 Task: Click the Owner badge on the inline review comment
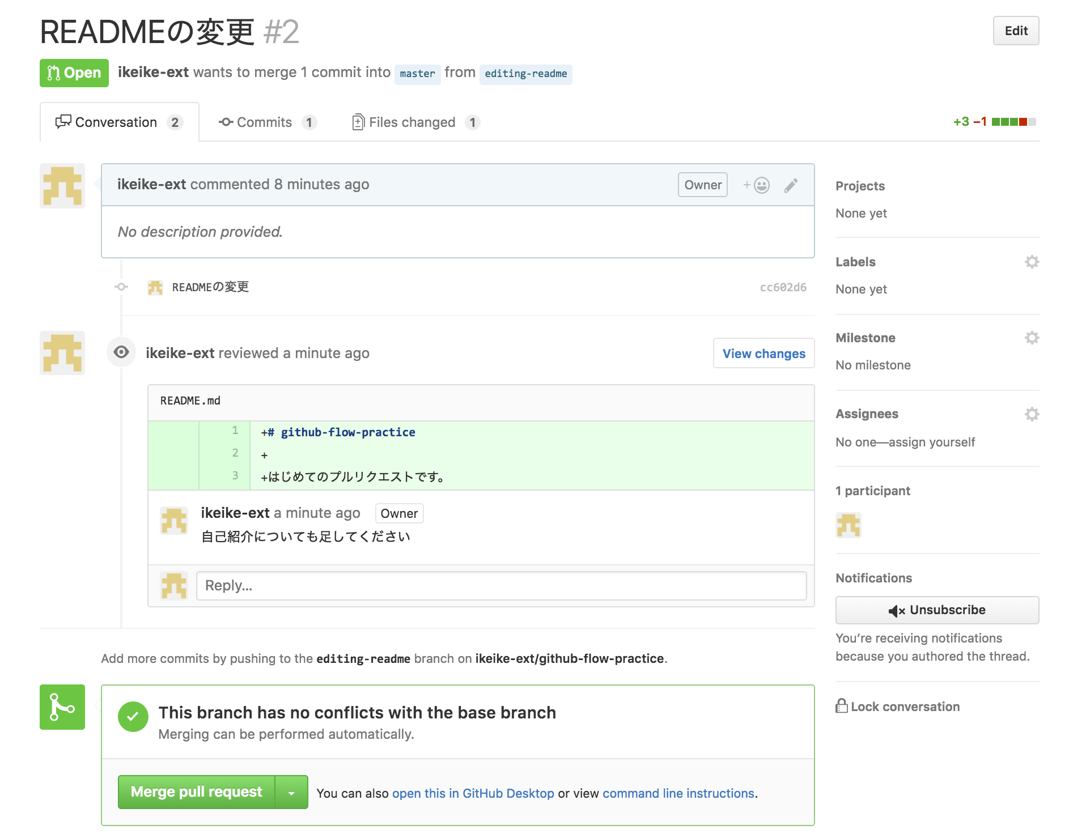[399, 513]
